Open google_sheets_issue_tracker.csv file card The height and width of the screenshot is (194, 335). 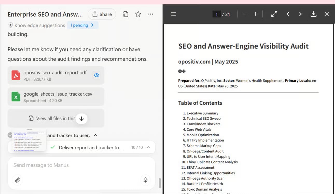(x=56, y=97)
